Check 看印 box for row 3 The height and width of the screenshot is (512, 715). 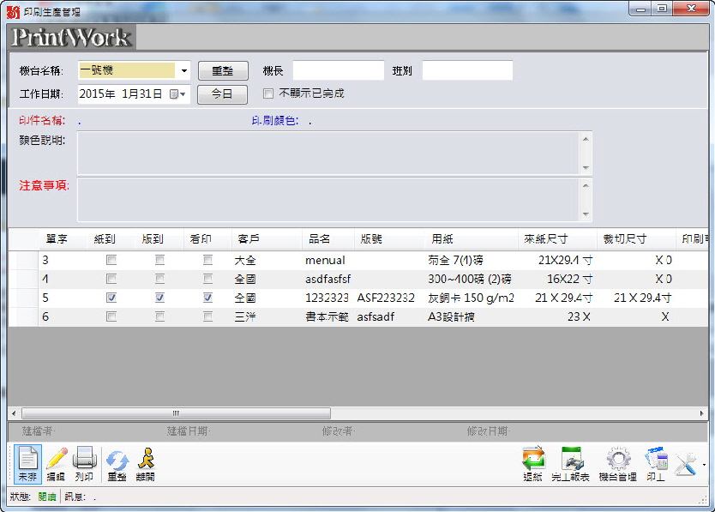[x=207, y=260]
